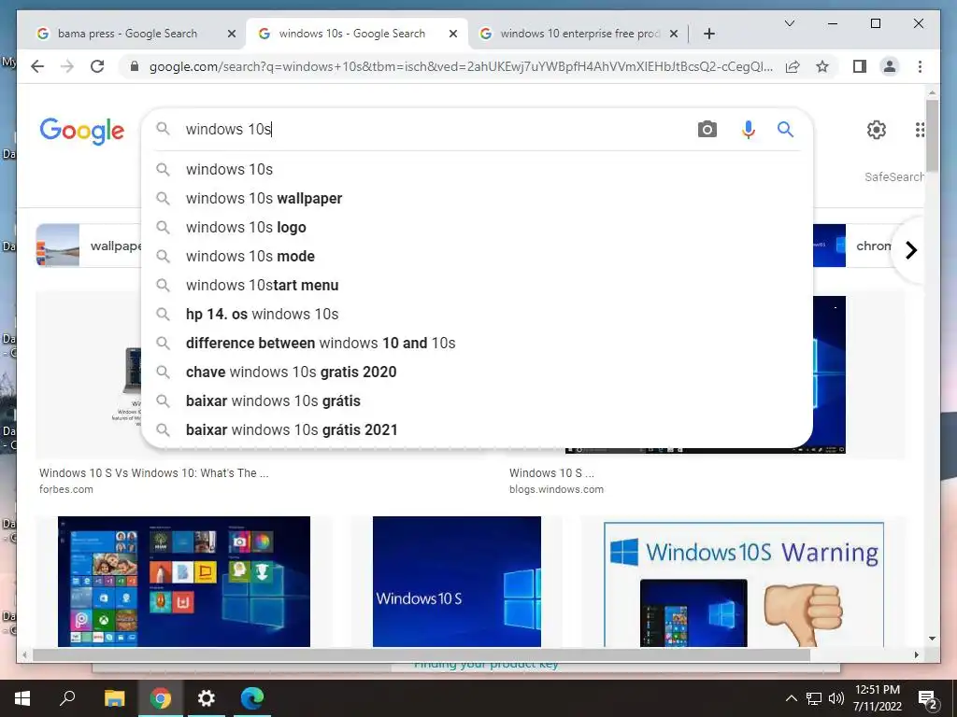
Task: Click the vertical scrollbar thumb
Action: [x=932, y=135]
